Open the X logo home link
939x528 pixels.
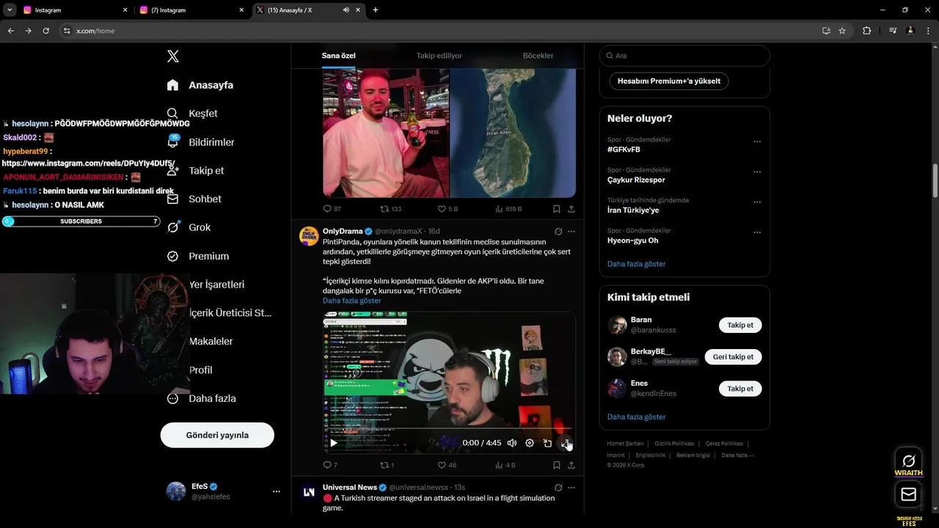pos(173,56)
